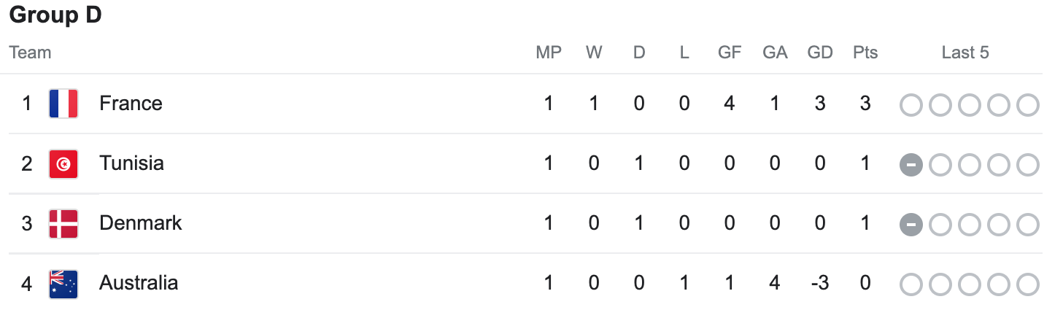Click the Pts column header
The width and height of the screenshot is (1063, 310).
(865, 53)
